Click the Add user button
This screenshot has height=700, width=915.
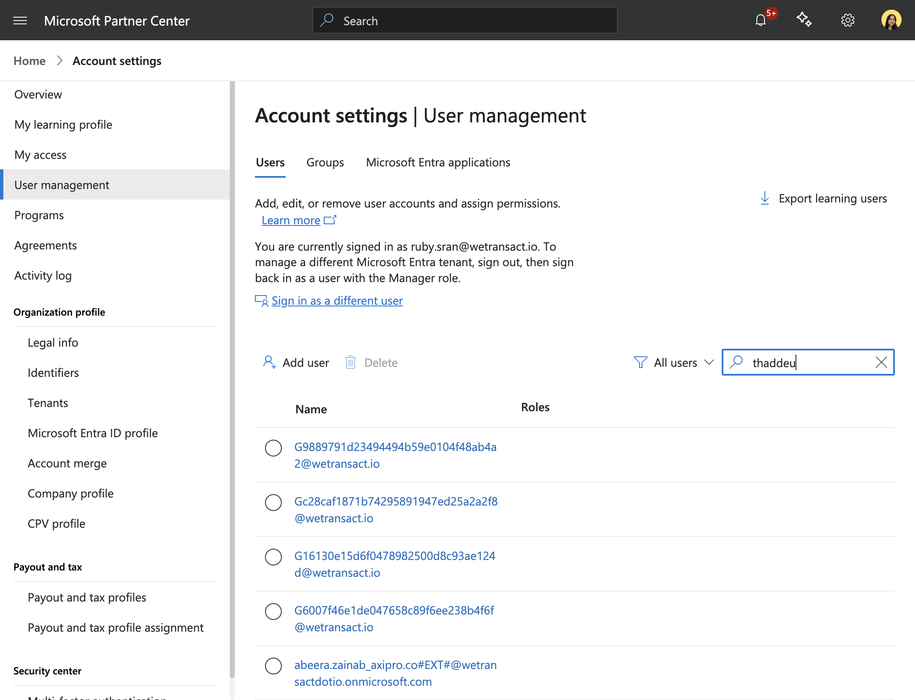coord(296,362)
